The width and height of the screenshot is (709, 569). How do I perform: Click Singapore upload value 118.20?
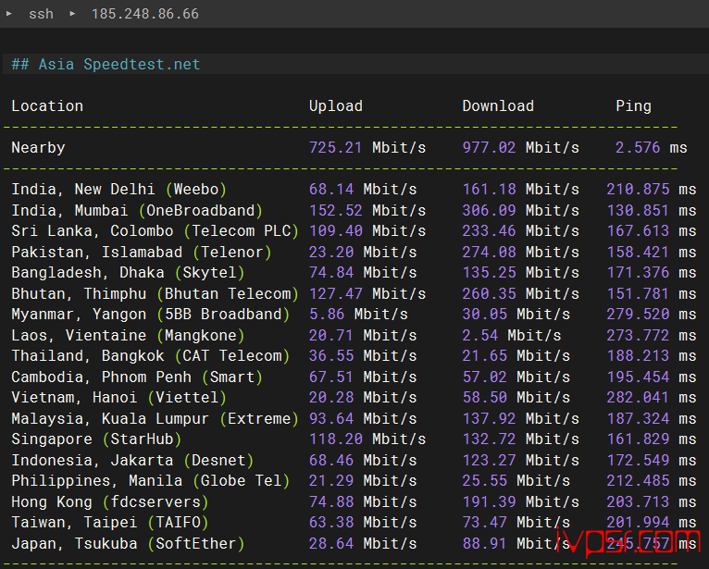(x=335, y=439)
